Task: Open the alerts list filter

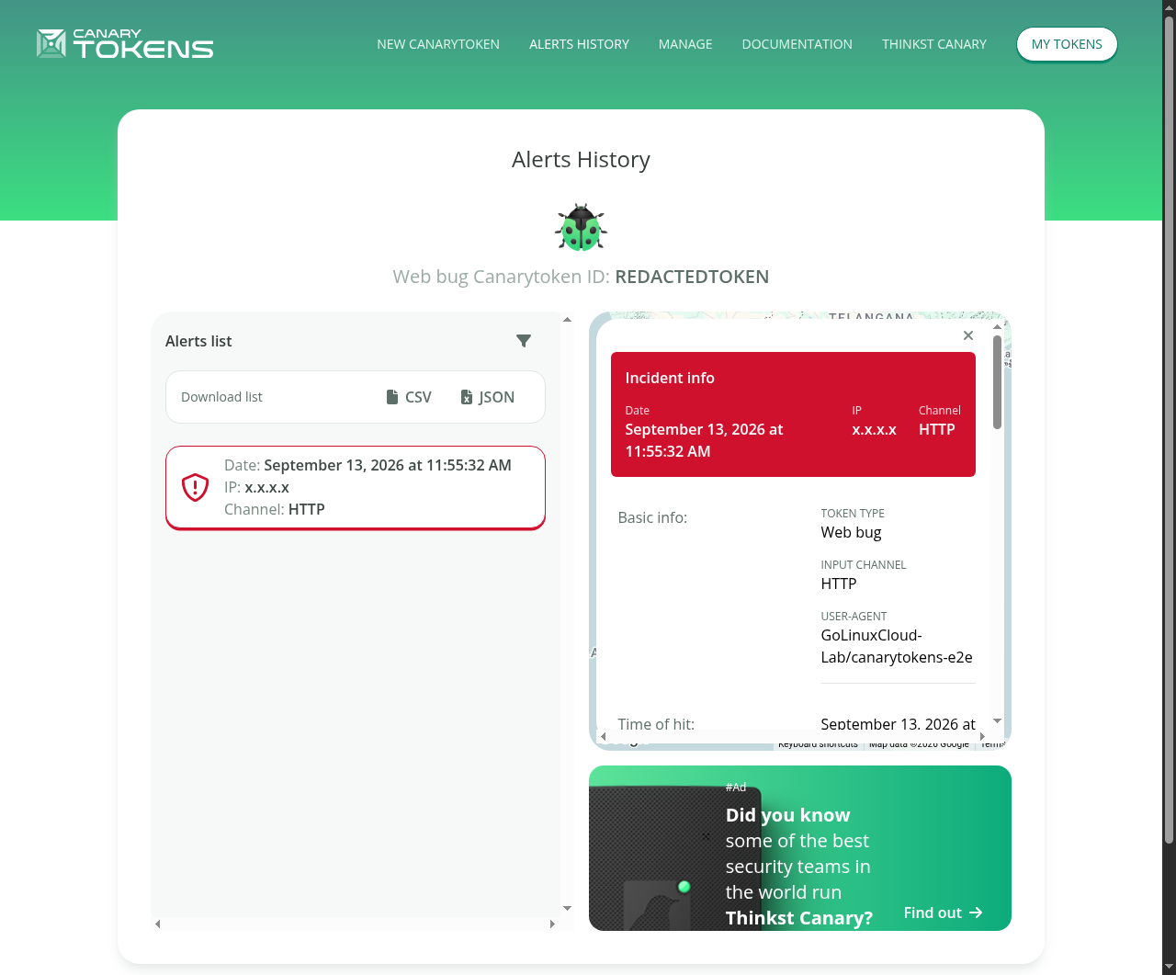Action: pos(524,341)
